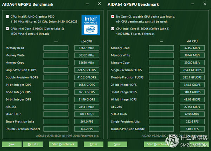Viewport: 211px width, 151px height.
Task: Click the Single-Precision FLOPS label in right window
Action: 127,70
